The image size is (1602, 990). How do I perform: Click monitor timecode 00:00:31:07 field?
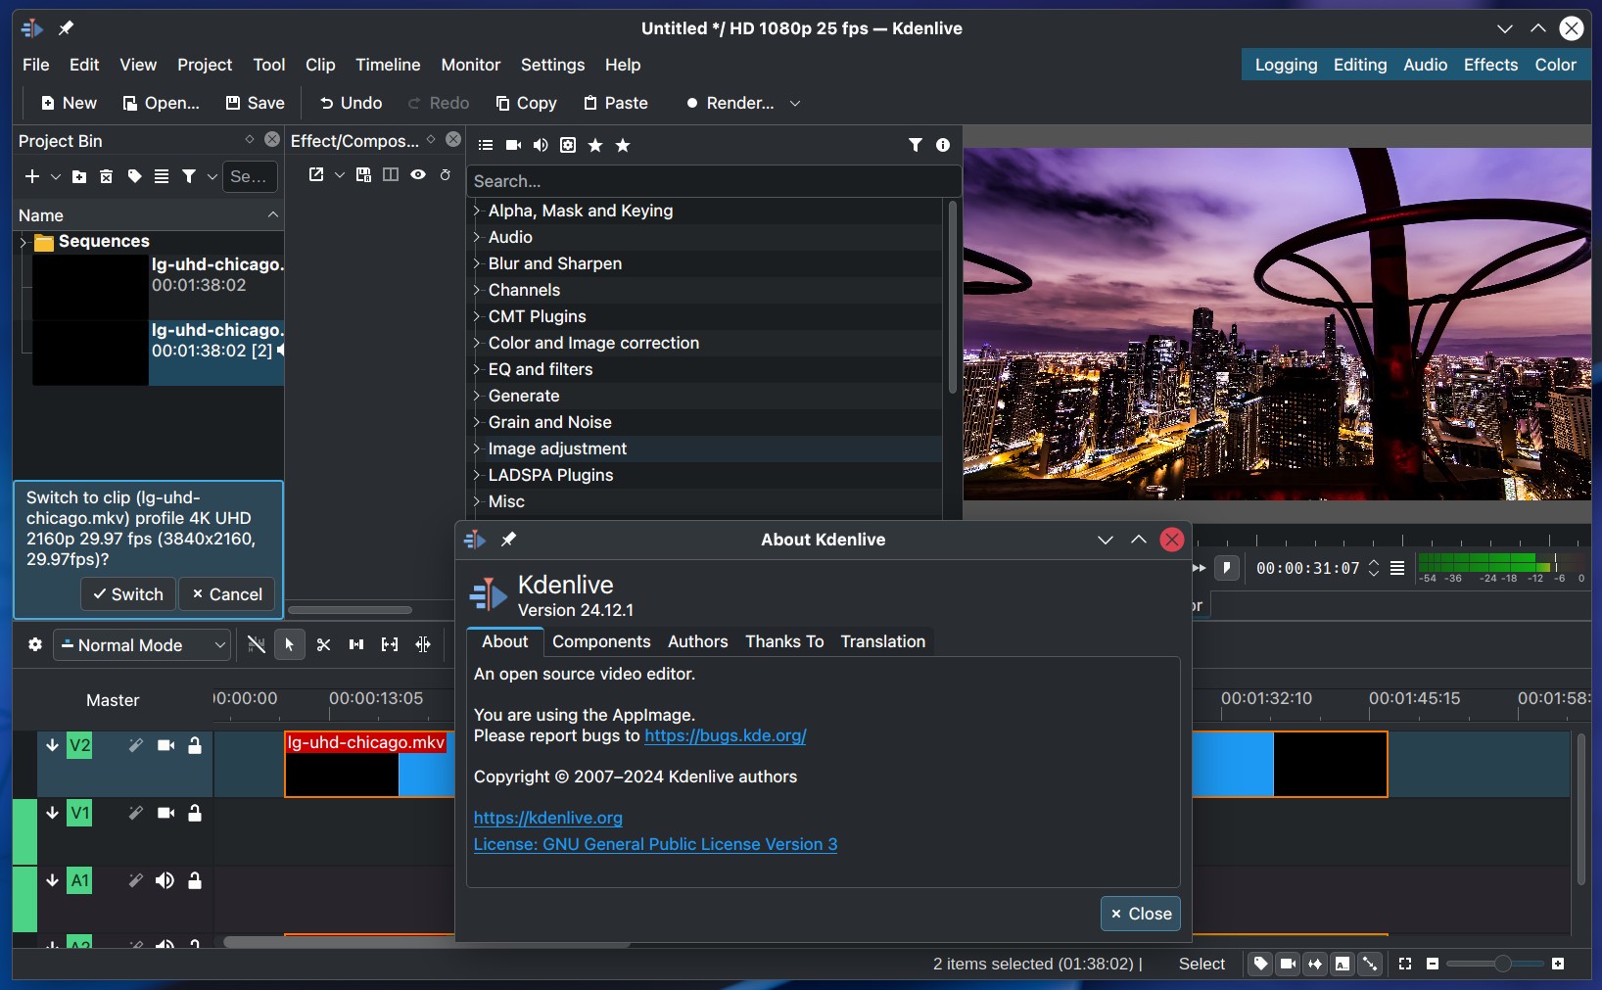coord(1307,568)
